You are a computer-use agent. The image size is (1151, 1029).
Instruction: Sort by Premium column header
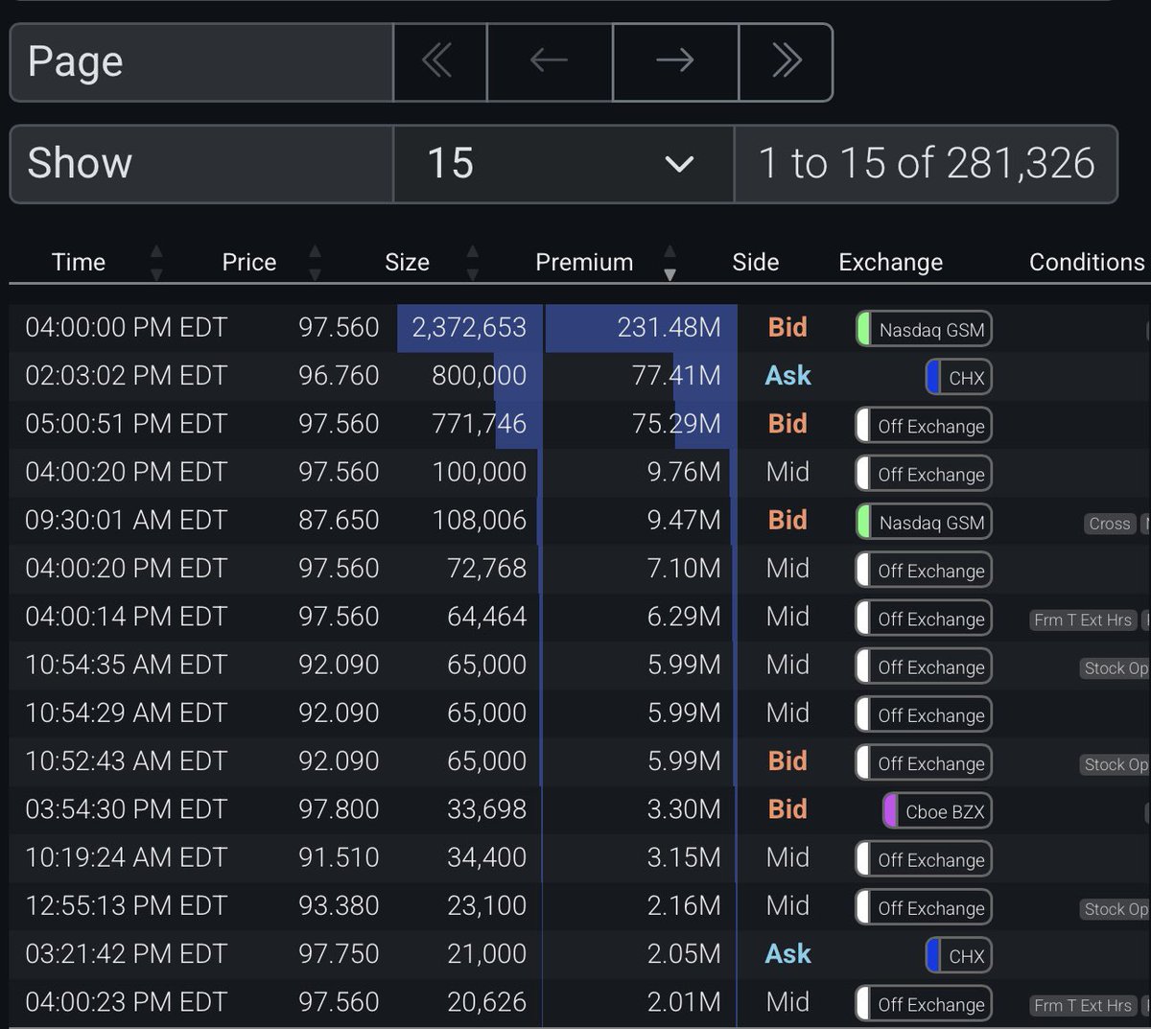tap(584, 262)
